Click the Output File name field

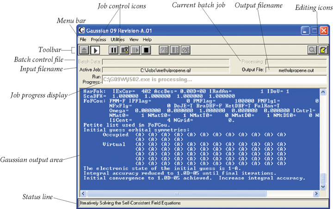coord(296,70)
